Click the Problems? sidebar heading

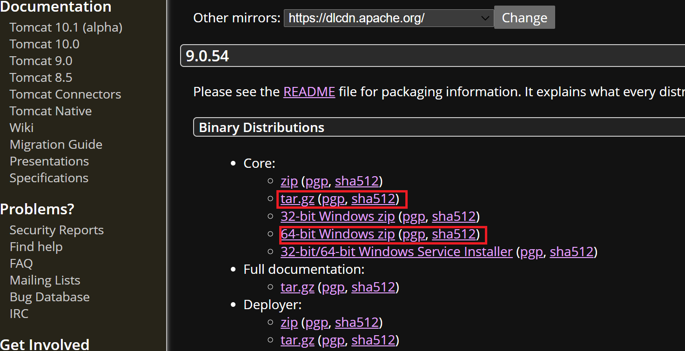click(x=37, y=209)
